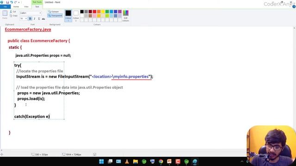Select Colour 1 foreground box
The width and height of the screenshot is (296, 166).
(x=68, y=16)
